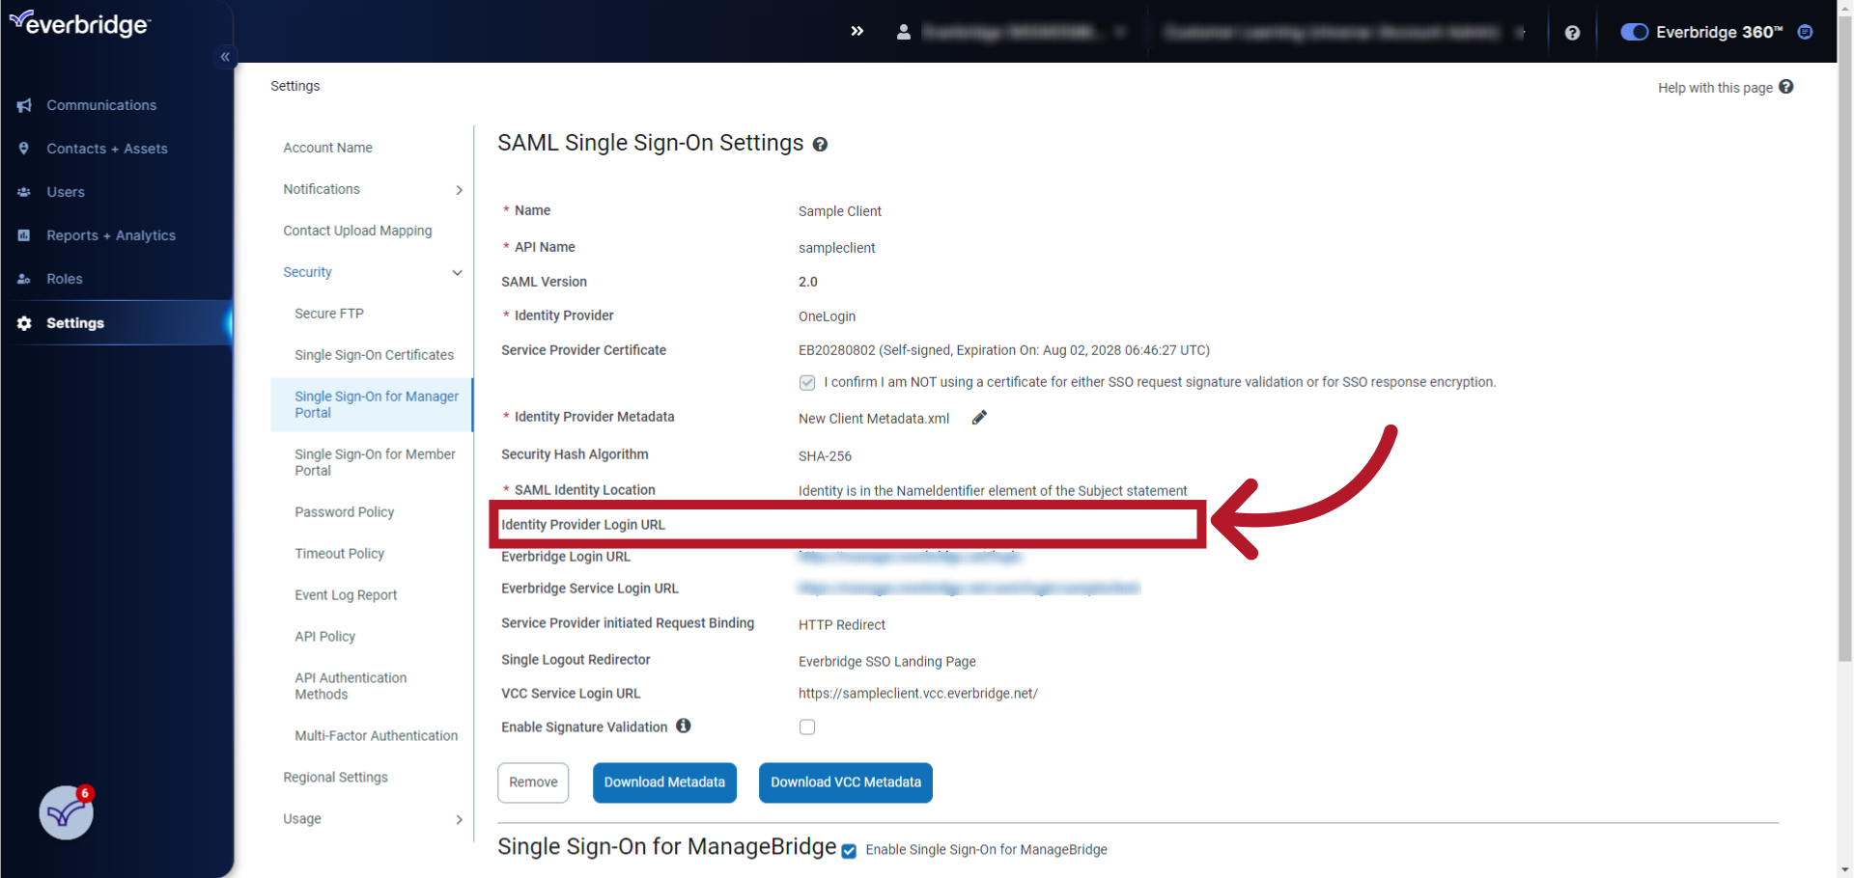1854x878 pixels.
Task: Open Account Name settings
Action: (x=327, y=148)
